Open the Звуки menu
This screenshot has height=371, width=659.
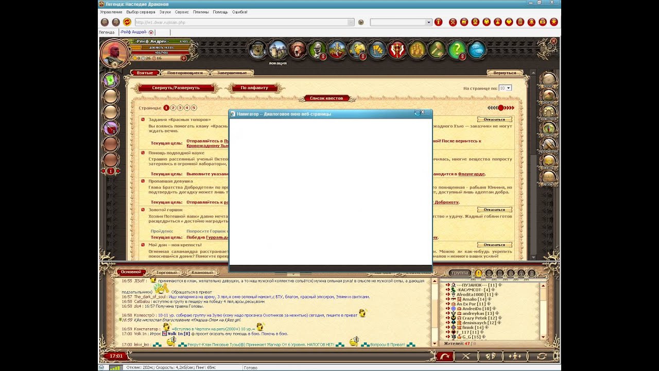pos(165,12)
